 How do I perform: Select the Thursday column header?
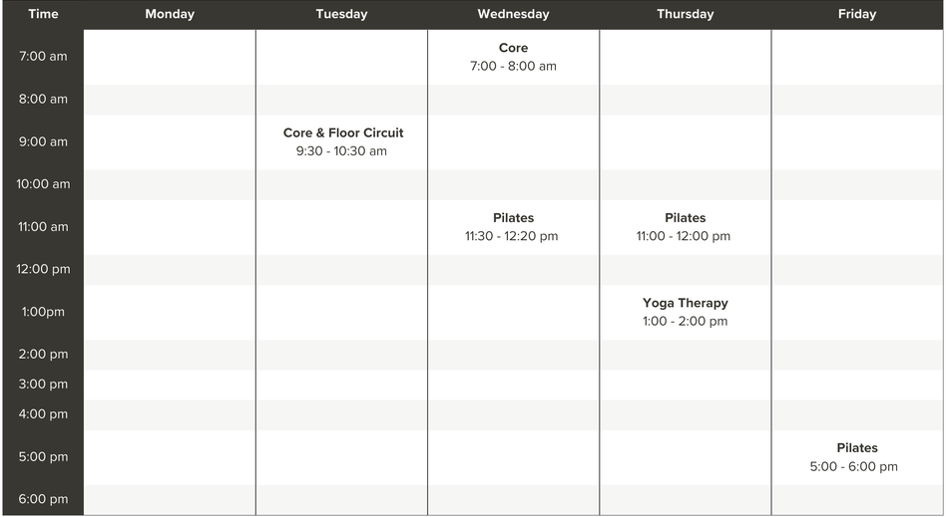coord(685,14)
